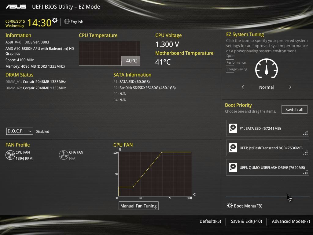Click the CPU Voltage value 1.300 V
This screenshot has height=235, width=313.
(x=167, y=44)
